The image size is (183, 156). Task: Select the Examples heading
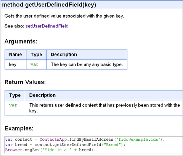pos(19,129)
